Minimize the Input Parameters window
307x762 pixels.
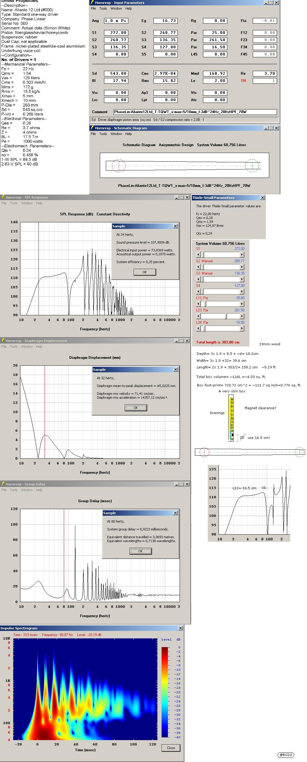coord(266,3)
